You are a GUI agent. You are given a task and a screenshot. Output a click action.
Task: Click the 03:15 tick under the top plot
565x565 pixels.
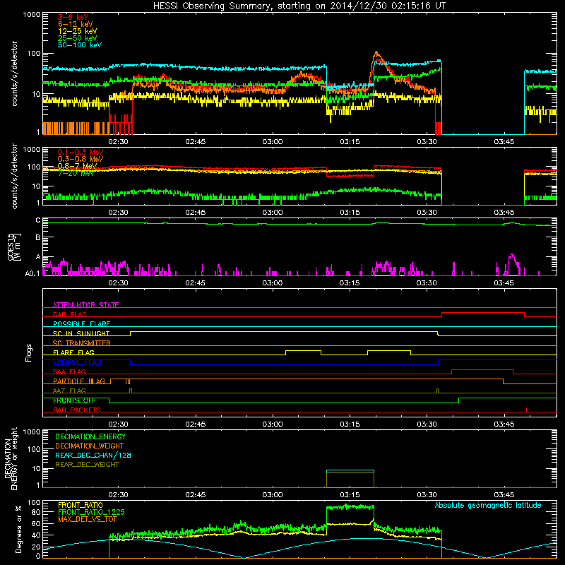[350, 142]
